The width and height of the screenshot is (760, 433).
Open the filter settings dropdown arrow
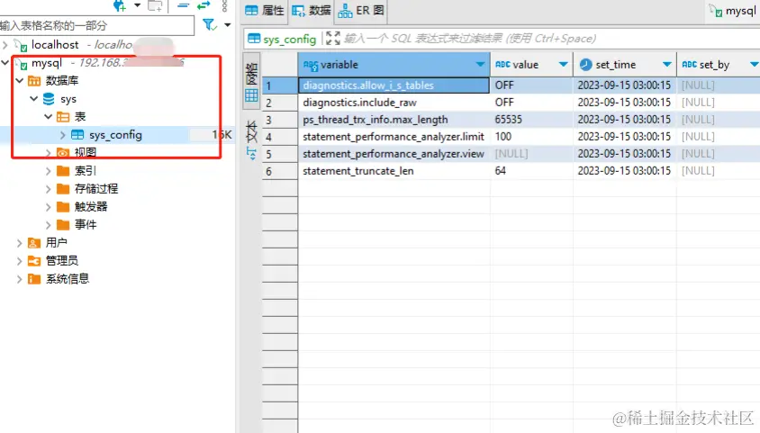227,24
